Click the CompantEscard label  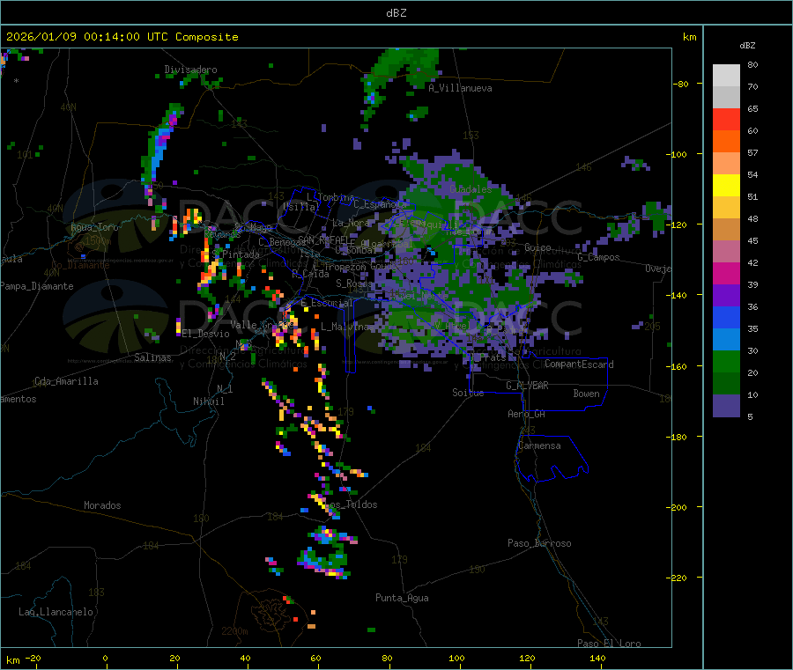[x=579, y=364]
